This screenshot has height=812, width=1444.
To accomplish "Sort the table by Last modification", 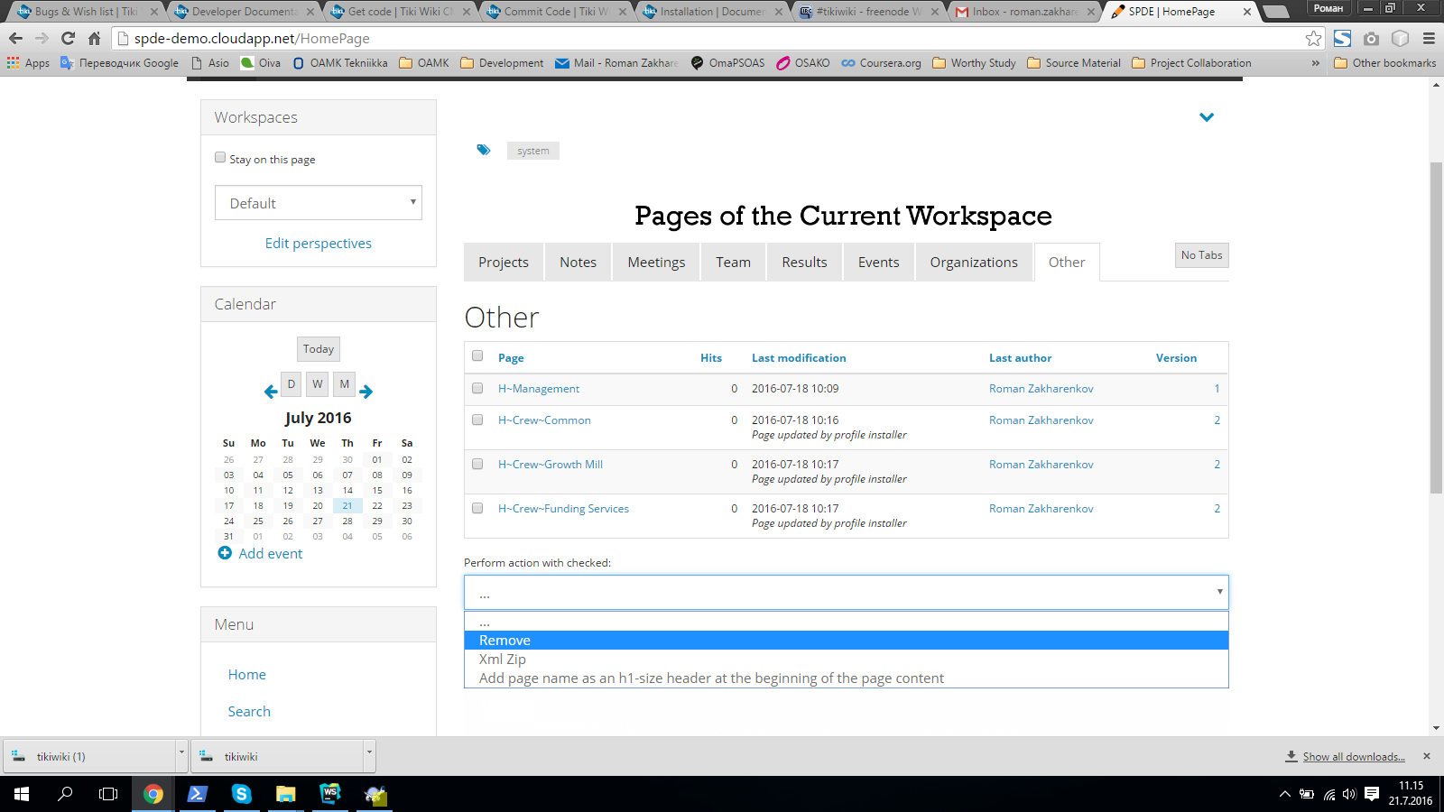I will [x=799, y=358].
